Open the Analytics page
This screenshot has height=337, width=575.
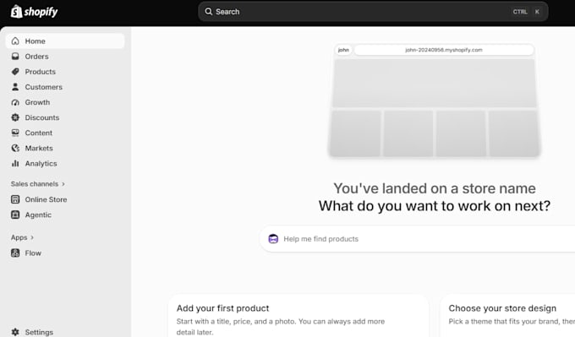point(65,163)
